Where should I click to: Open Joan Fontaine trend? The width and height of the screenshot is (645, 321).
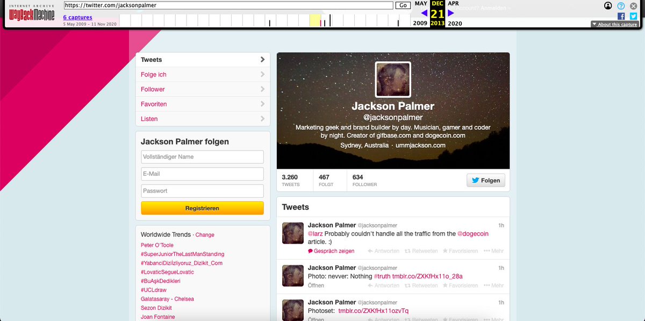pyautogui.click(x=157, y=317)
